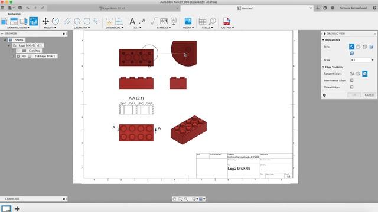This screenshot has height=212, width=378.
Task: Enable the Interference Edges checkbox
Action: [352, 80]
